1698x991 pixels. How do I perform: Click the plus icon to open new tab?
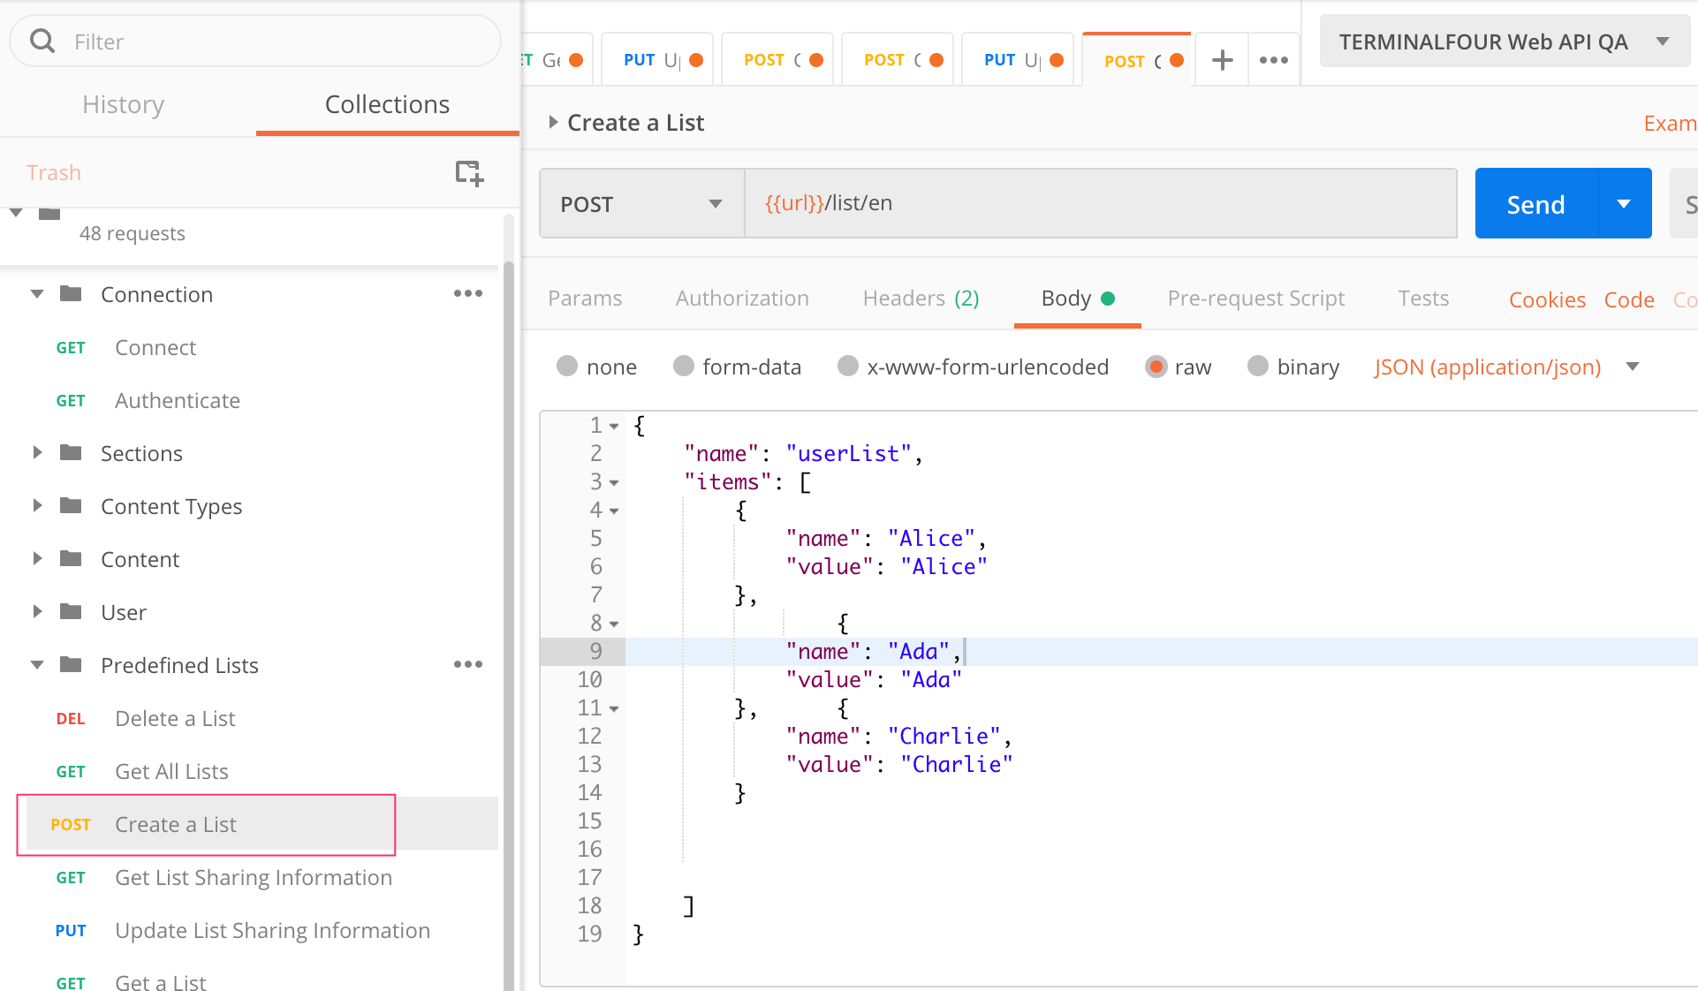click(x=1222, y=60)
